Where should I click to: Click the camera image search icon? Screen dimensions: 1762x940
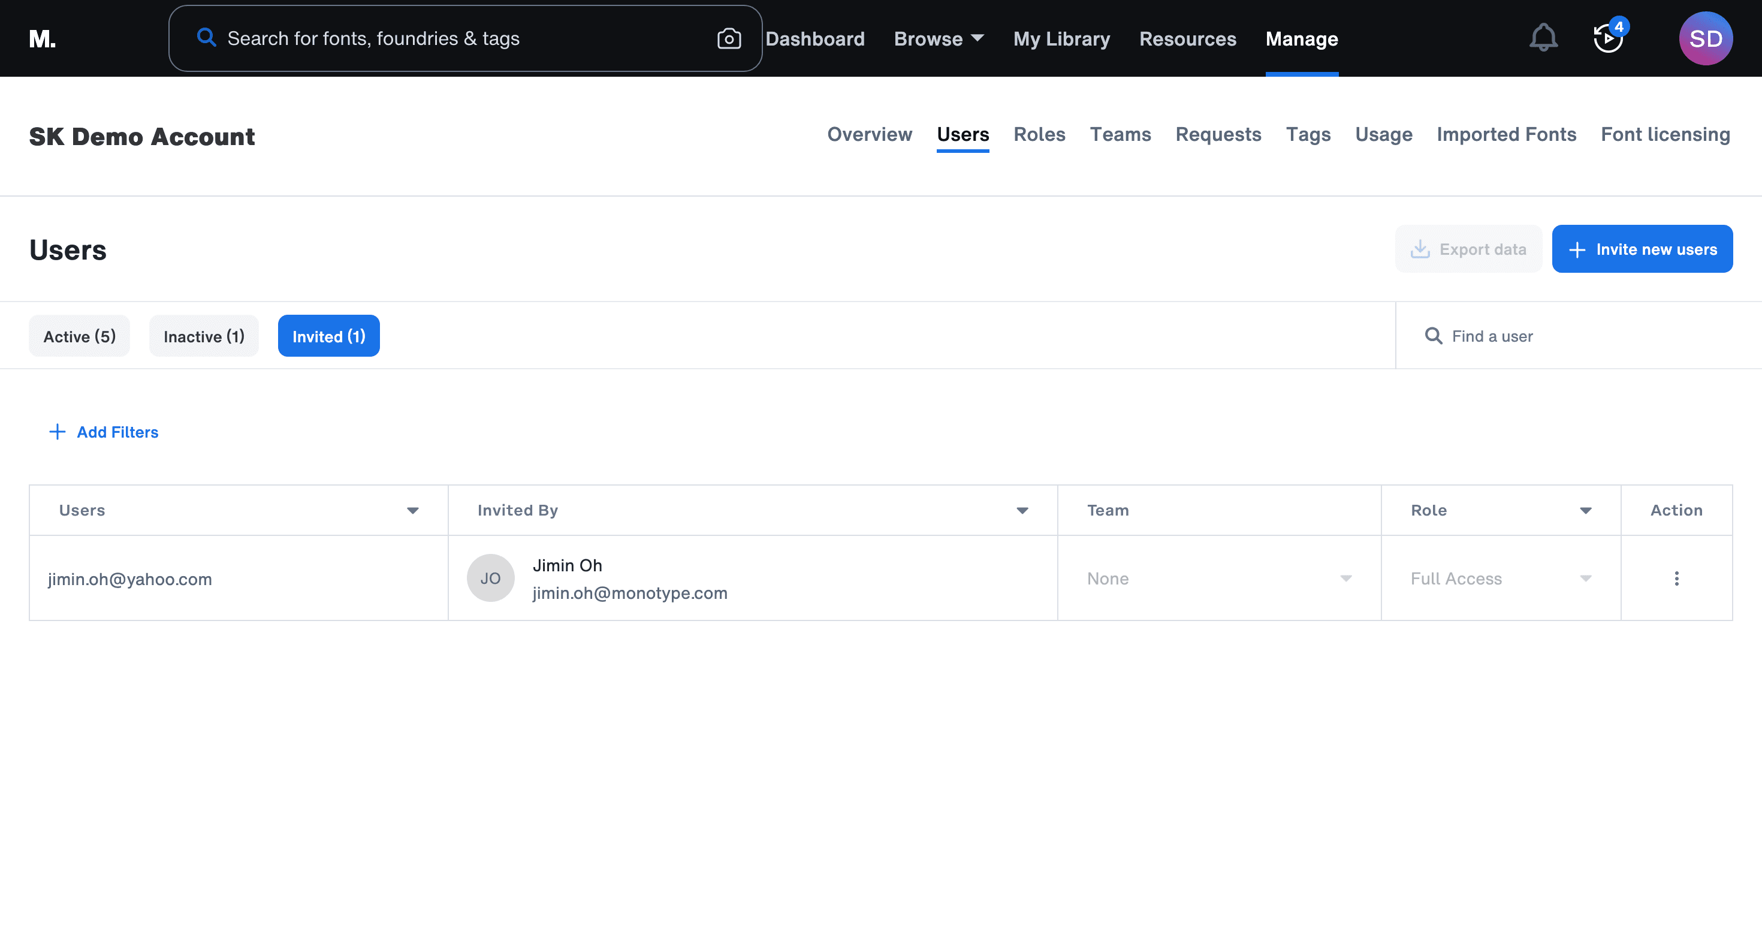pyautogui.click(x=728, y=39)
